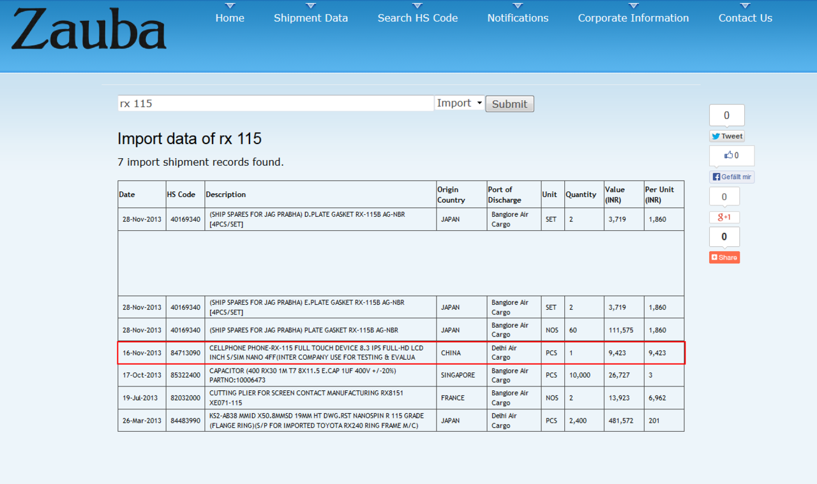817x484 pixels.
Task: Expand the Import type dropdown
Action: click(x=460, y=103)
